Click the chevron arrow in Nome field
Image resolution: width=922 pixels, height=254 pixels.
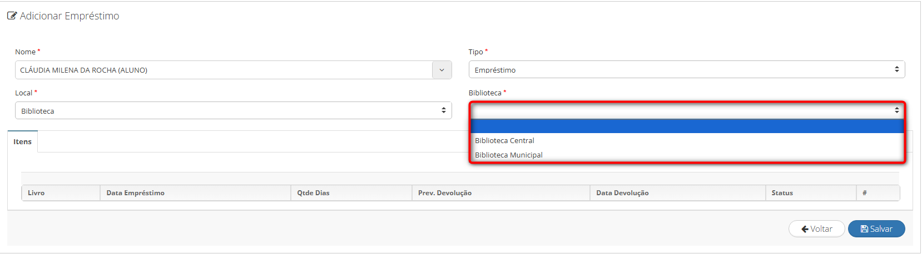[442, 70]
